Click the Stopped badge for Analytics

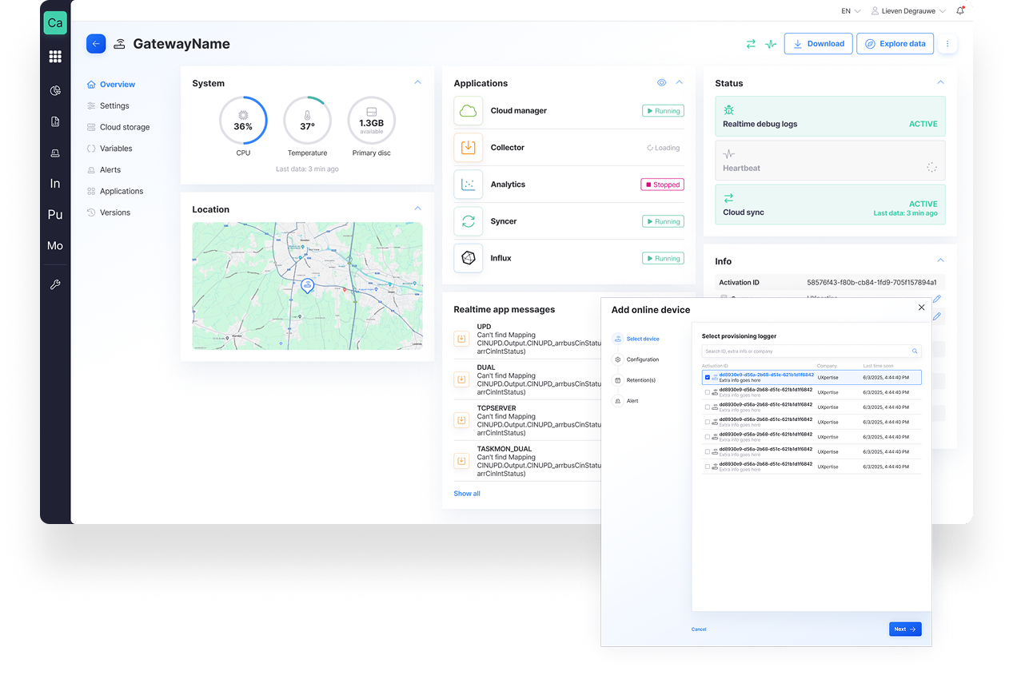click(662, 185)
